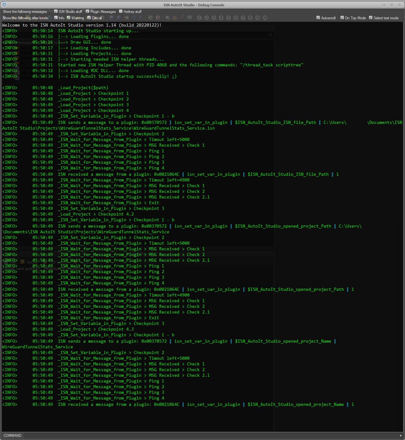Screen dimensions: 405x440
Task: Uncheck the Warning error level
Action: 69,18
